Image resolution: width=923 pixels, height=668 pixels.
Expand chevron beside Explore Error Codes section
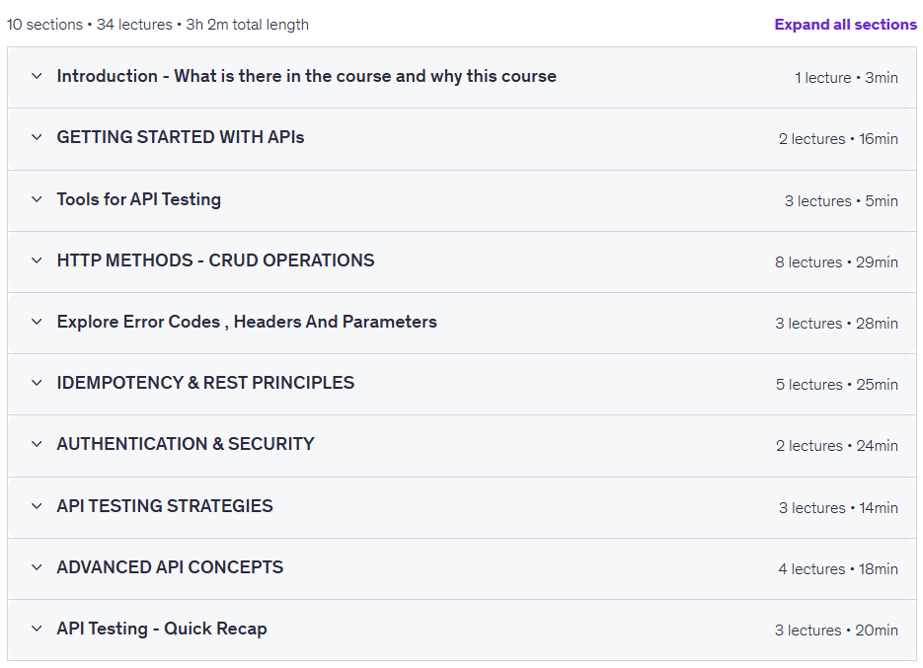coord(37,322)
